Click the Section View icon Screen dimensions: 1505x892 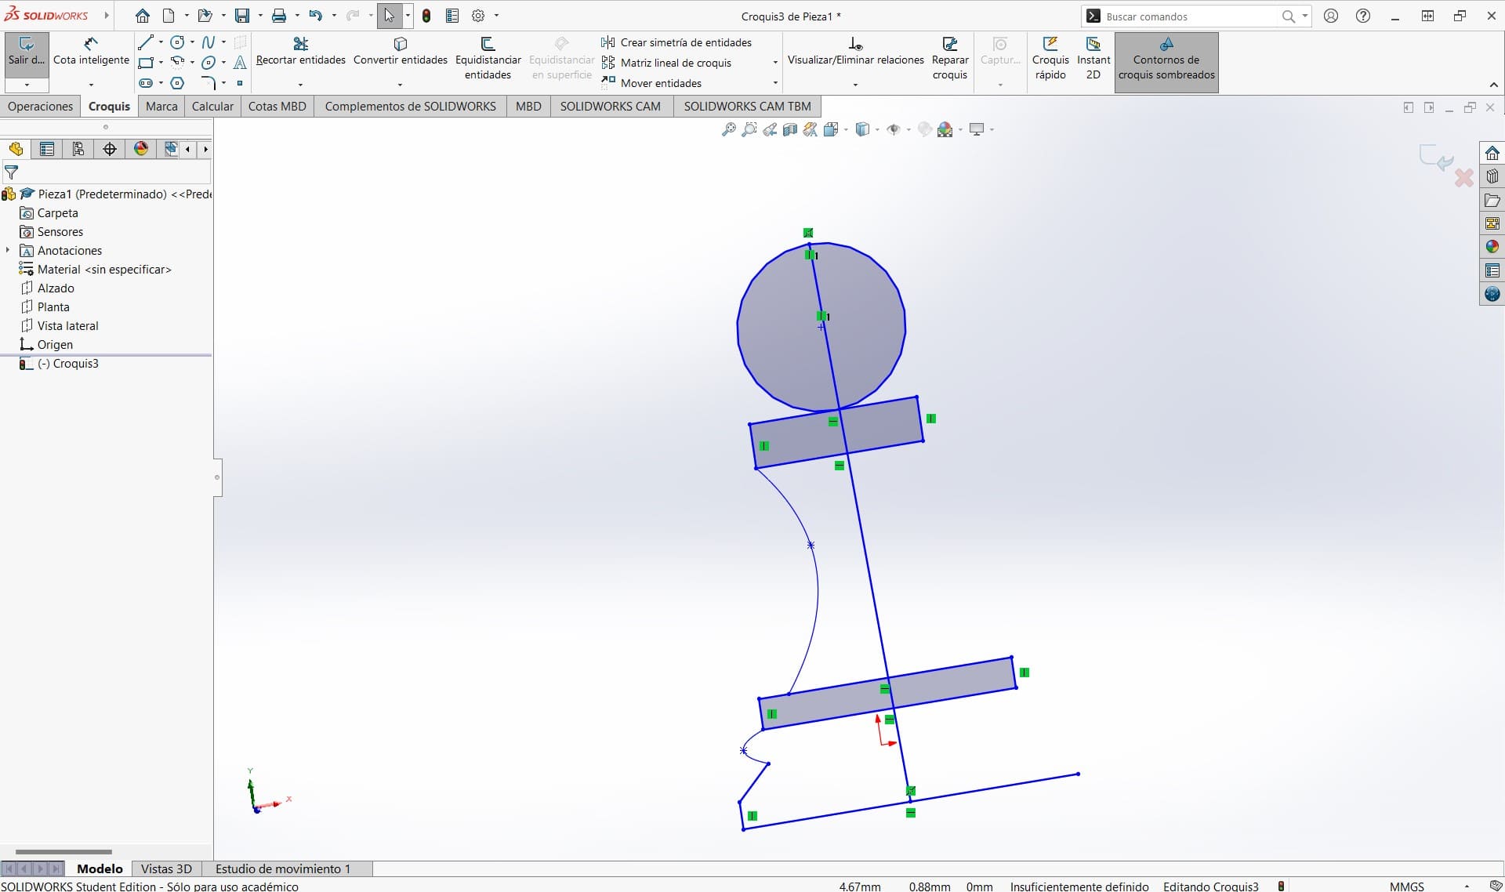[x=790, y=129]
